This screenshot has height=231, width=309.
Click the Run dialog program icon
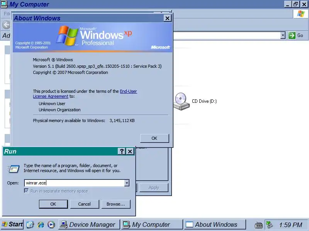13,169
